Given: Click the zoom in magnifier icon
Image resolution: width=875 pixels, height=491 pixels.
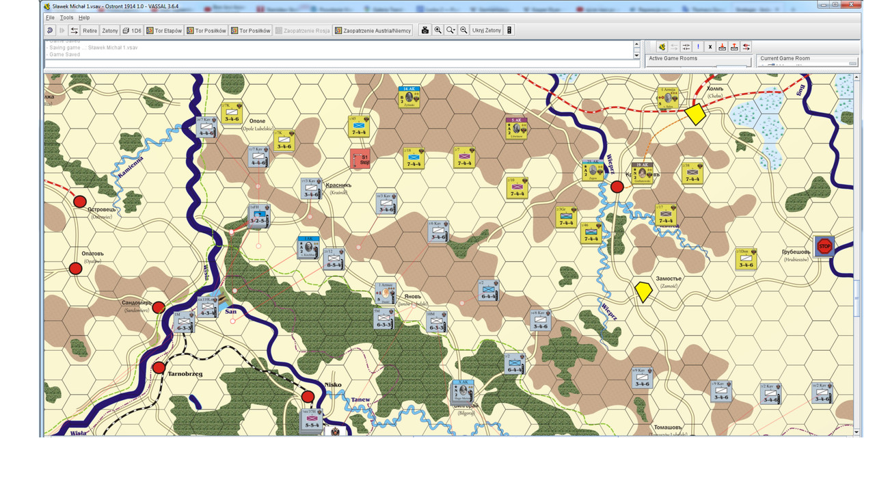Looking at the screenshot, I should pyautogui.click(x=438, y=30).
